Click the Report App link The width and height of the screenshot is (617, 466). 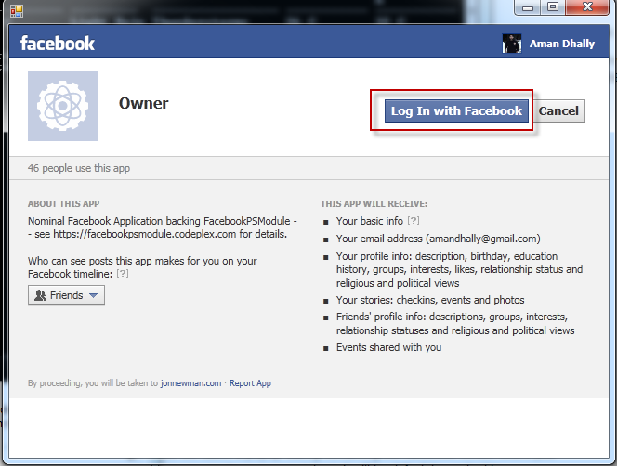(x=250, y=382)
